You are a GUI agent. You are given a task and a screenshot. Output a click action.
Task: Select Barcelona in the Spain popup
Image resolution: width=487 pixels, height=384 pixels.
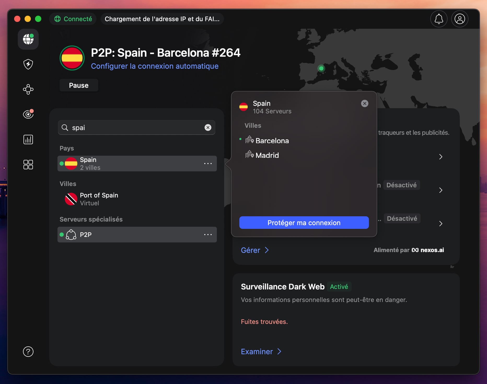[272, 141]
